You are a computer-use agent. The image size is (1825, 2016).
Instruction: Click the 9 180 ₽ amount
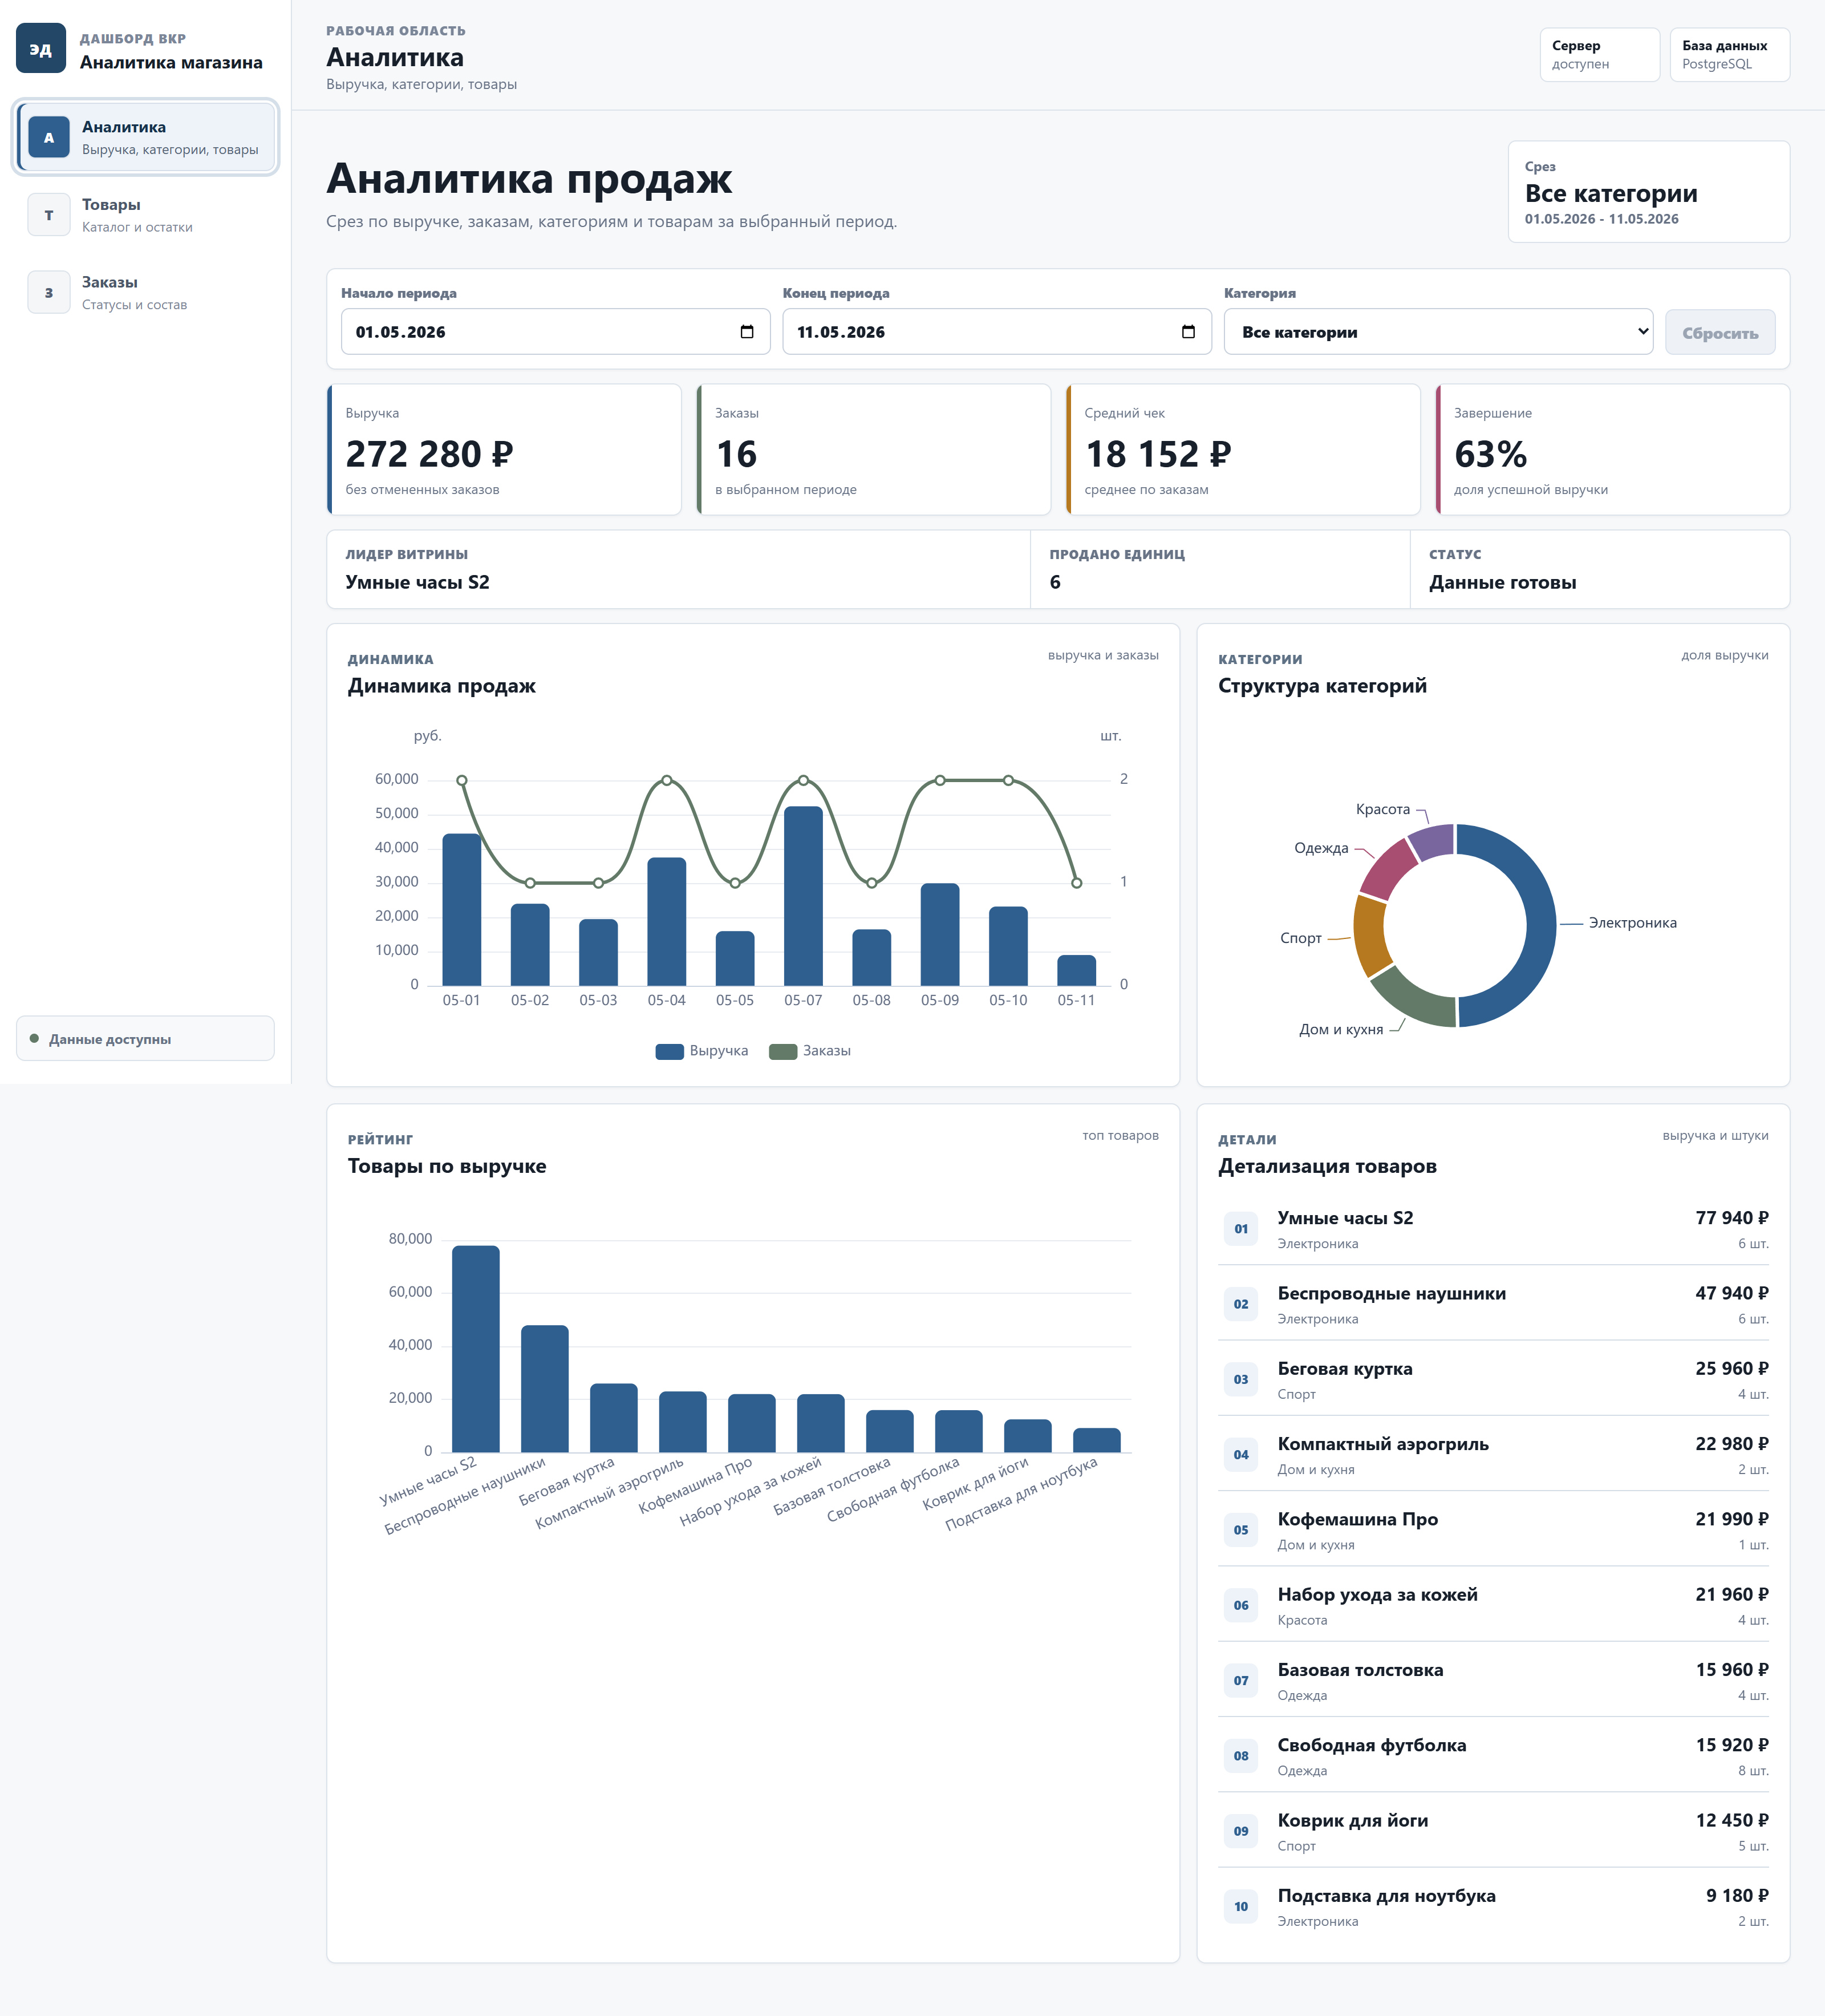1737,1895
